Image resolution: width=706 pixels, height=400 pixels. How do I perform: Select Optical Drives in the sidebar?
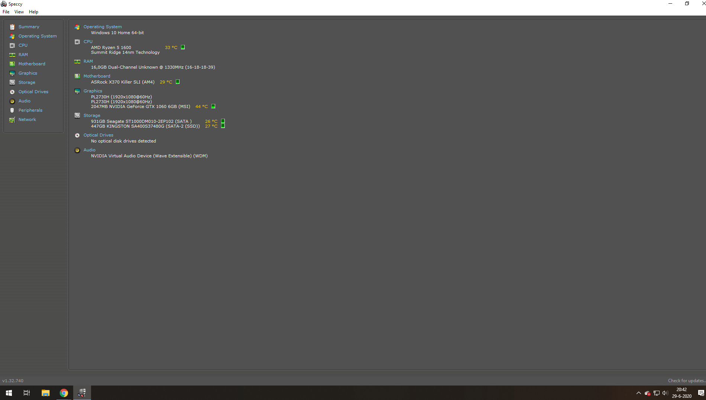[33, 92]
